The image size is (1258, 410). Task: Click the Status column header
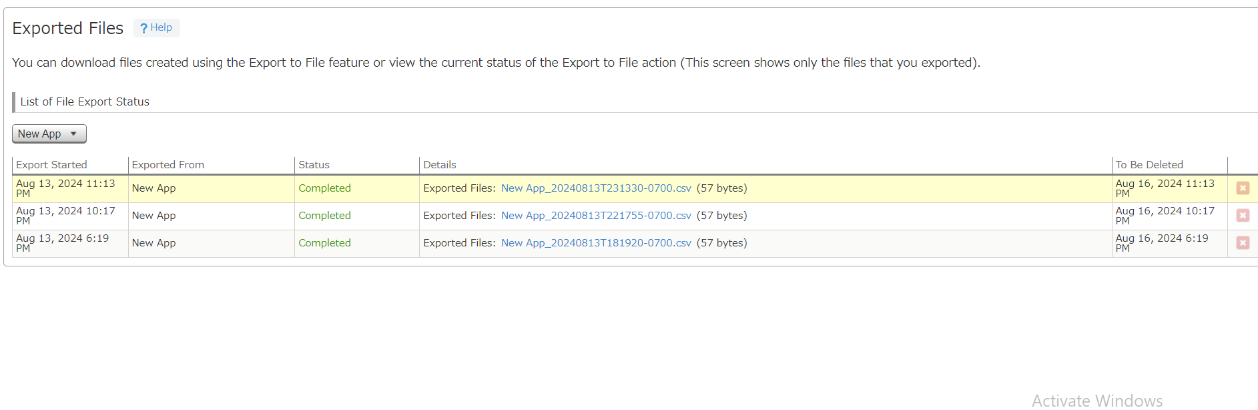tap(314, 165)
